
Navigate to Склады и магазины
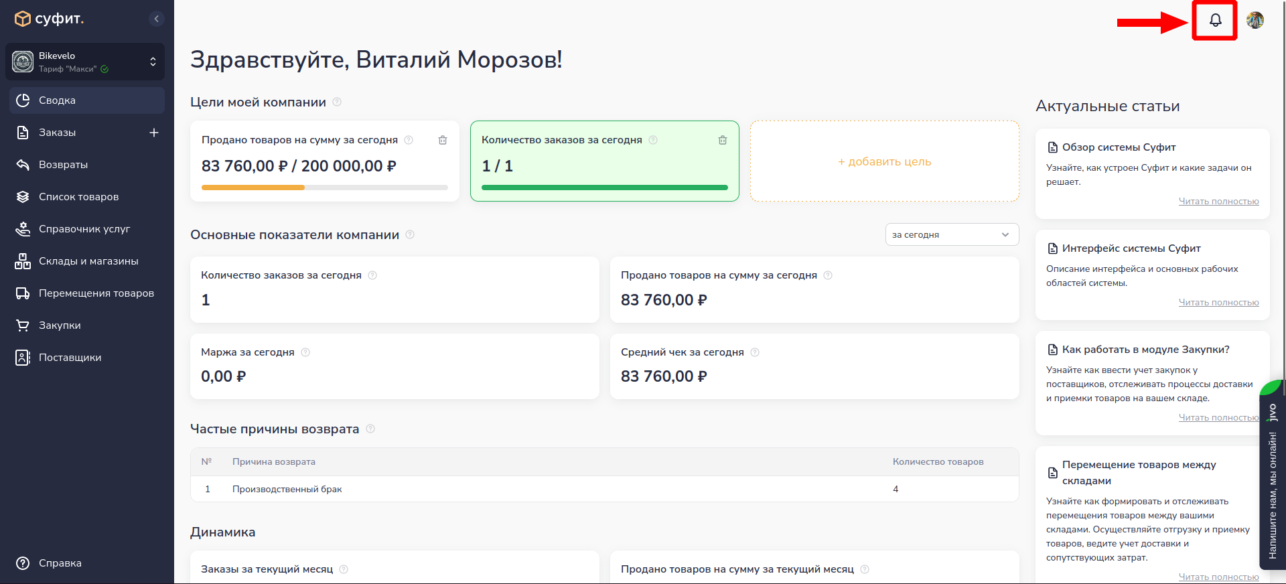(87, 261)
